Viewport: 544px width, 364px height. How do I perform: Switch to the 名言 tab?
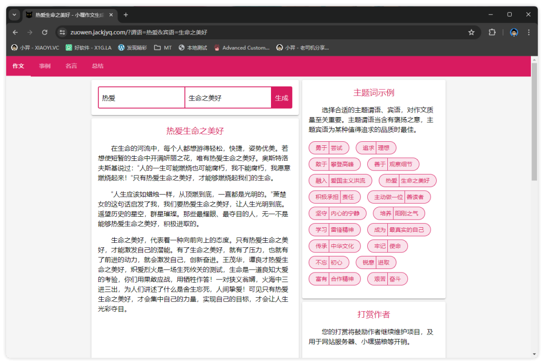click(71, 66)
